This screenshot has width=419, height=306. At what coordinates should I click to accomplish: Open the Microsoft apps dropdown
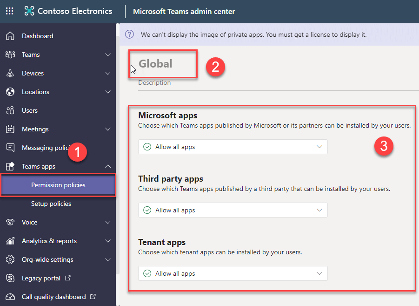click(x=233, y=147)
